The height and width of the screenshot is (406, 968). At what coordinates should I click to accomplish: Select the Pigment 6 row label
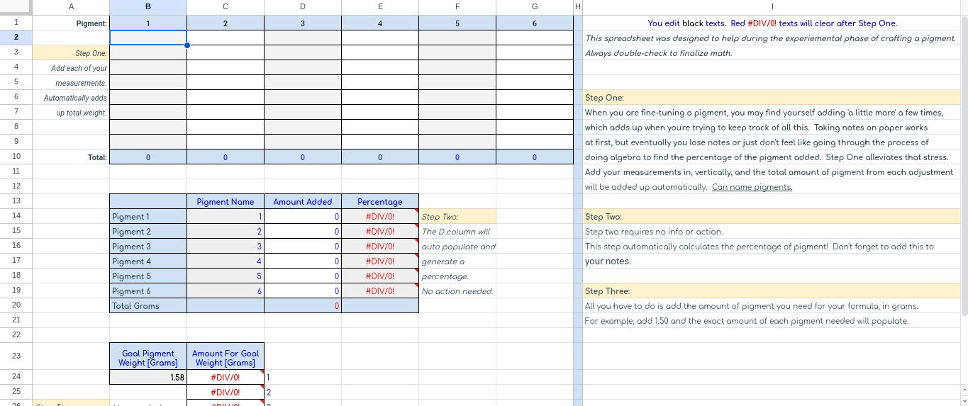(148, 291)
